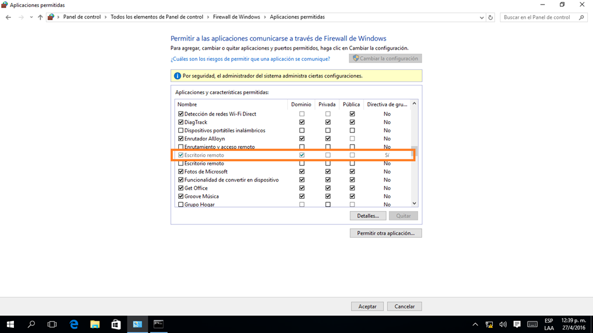Click inside the Buscar en el Panel de control field
The image size is (593, 333).
(539, 17)
